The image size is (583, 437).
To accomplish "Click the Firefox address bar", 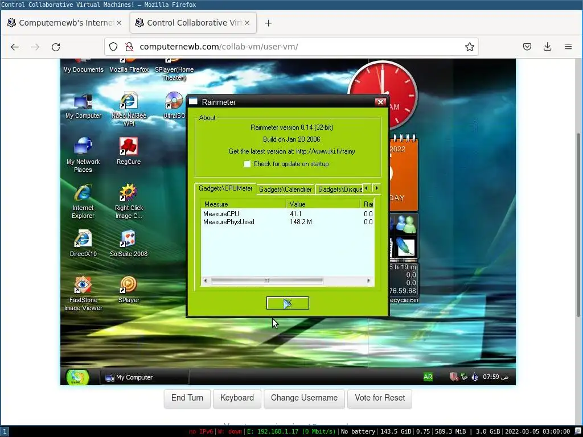I will pyautogui.click(x=291, y=47).
